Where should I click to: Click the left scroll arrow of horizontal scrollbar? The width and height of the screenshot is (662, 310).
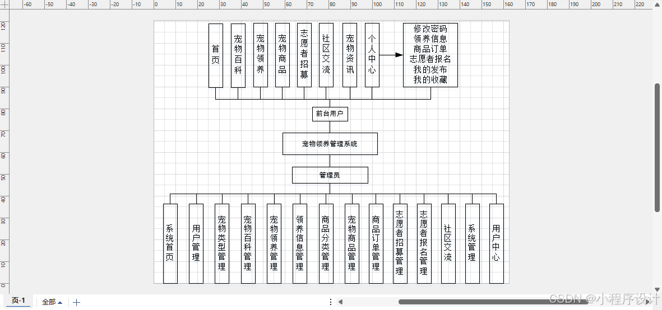click(x=341, y=302)
